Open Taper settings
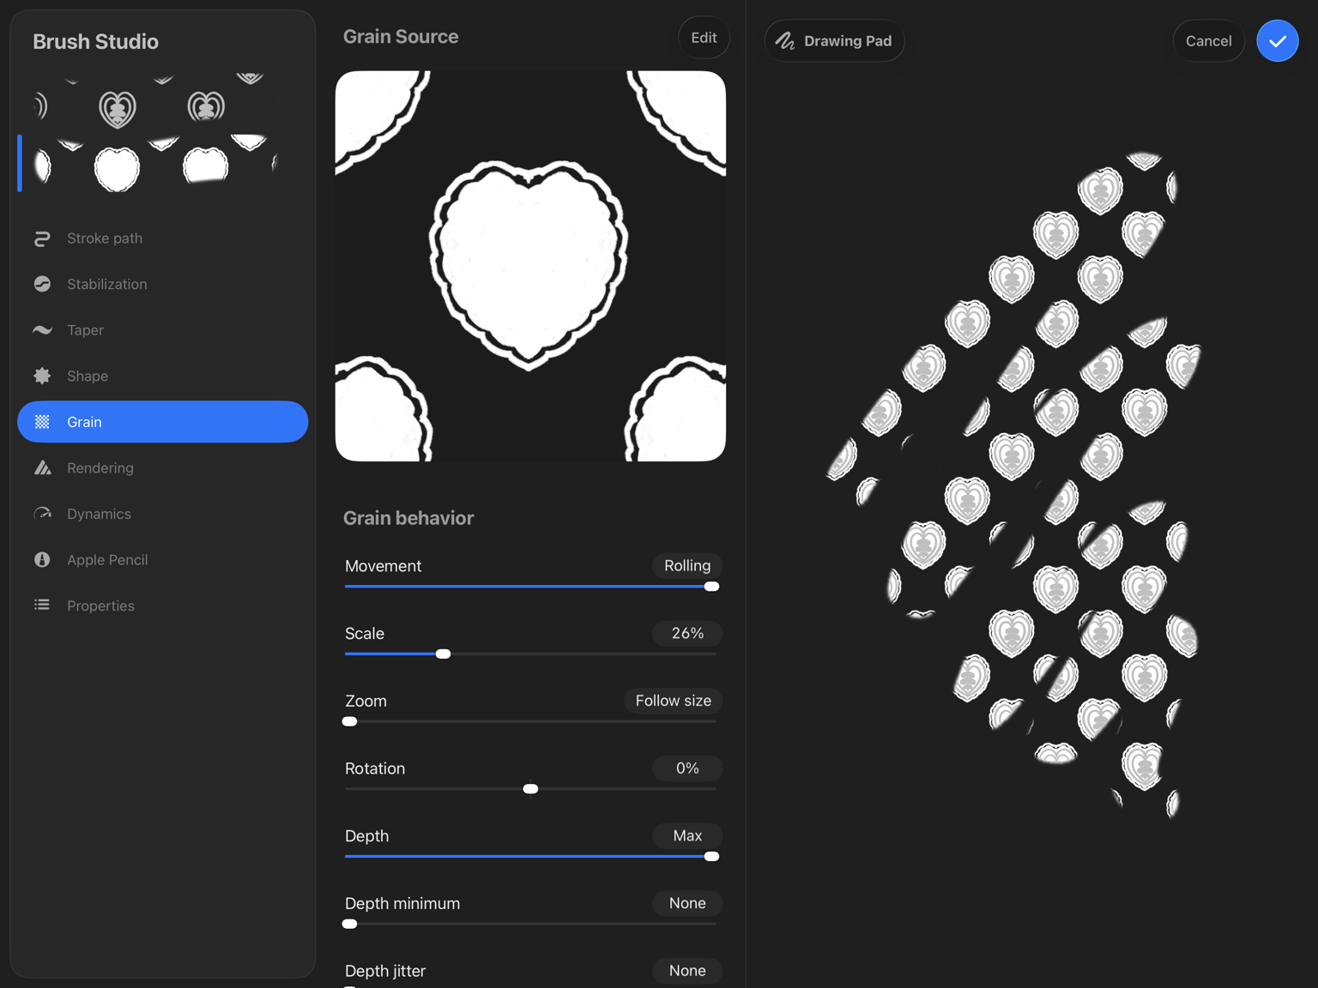Image resolution: width=1318 pixels, height=988 pixels. pos(163,330)
